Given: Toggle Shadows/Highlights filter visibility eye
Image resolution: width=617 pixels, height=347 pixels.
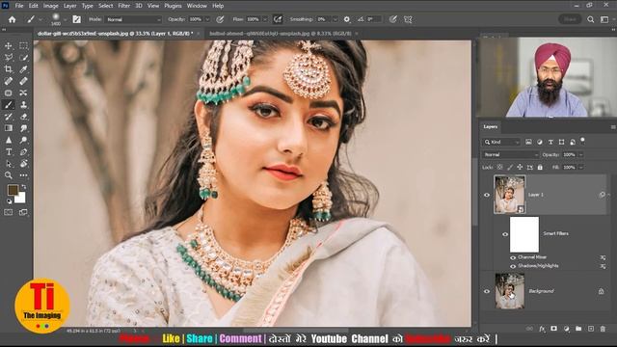Looking at the screenshot, I should 513,266.
